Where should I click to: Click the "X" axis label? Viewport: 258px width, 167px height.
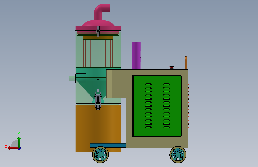click(x=6, y=146)
